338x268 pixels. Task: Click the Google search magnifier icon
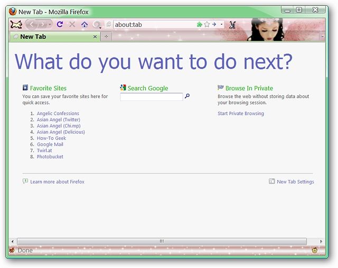(x=187, y=96)
